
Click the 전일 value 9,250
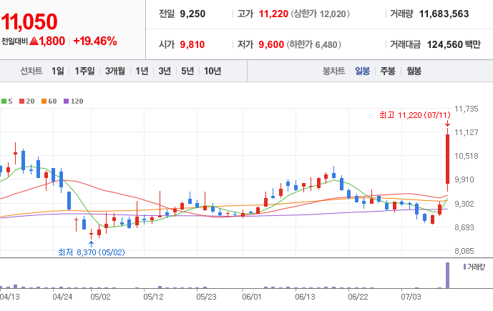(192, 14)
